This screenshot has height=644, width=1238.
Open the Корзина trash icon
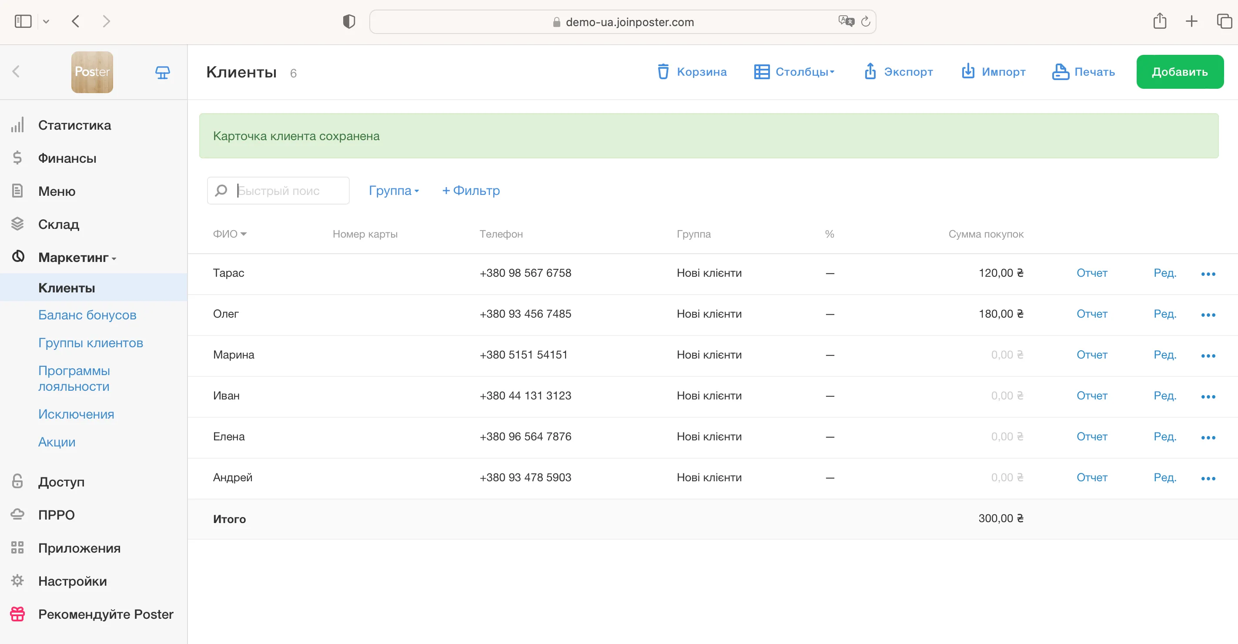point(663,72)
